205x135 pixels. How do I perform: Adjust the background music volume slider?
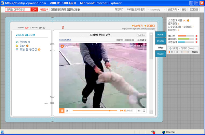187,52
